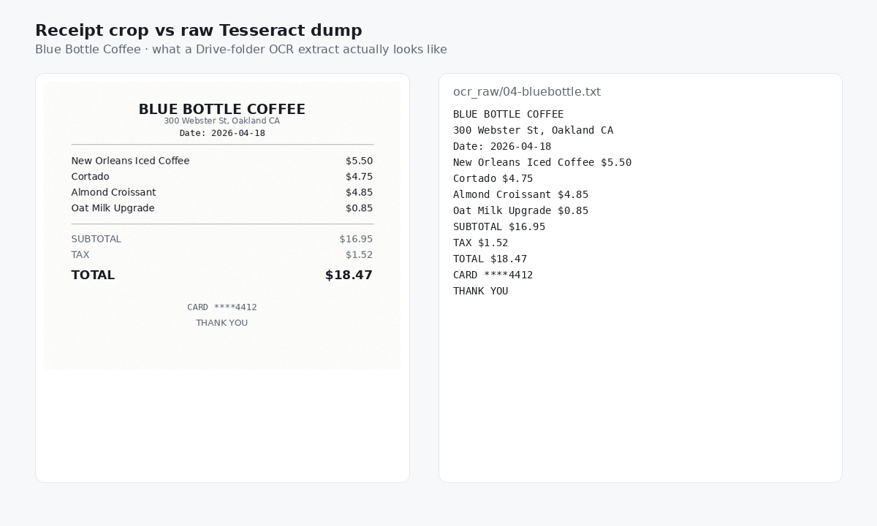
Task: Click the $4.85 price on the receipt
Action: tap(359, 192)
